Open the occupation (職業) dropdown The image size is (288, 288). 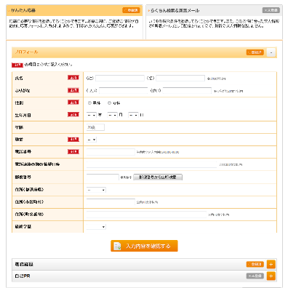[x=92, y=140]
